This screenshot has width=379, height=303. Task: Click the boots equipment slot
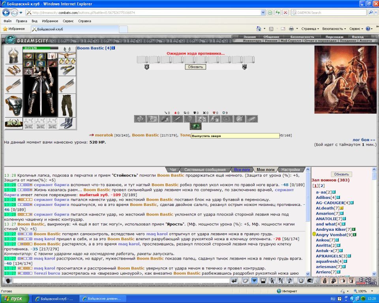tap(67, 123)
